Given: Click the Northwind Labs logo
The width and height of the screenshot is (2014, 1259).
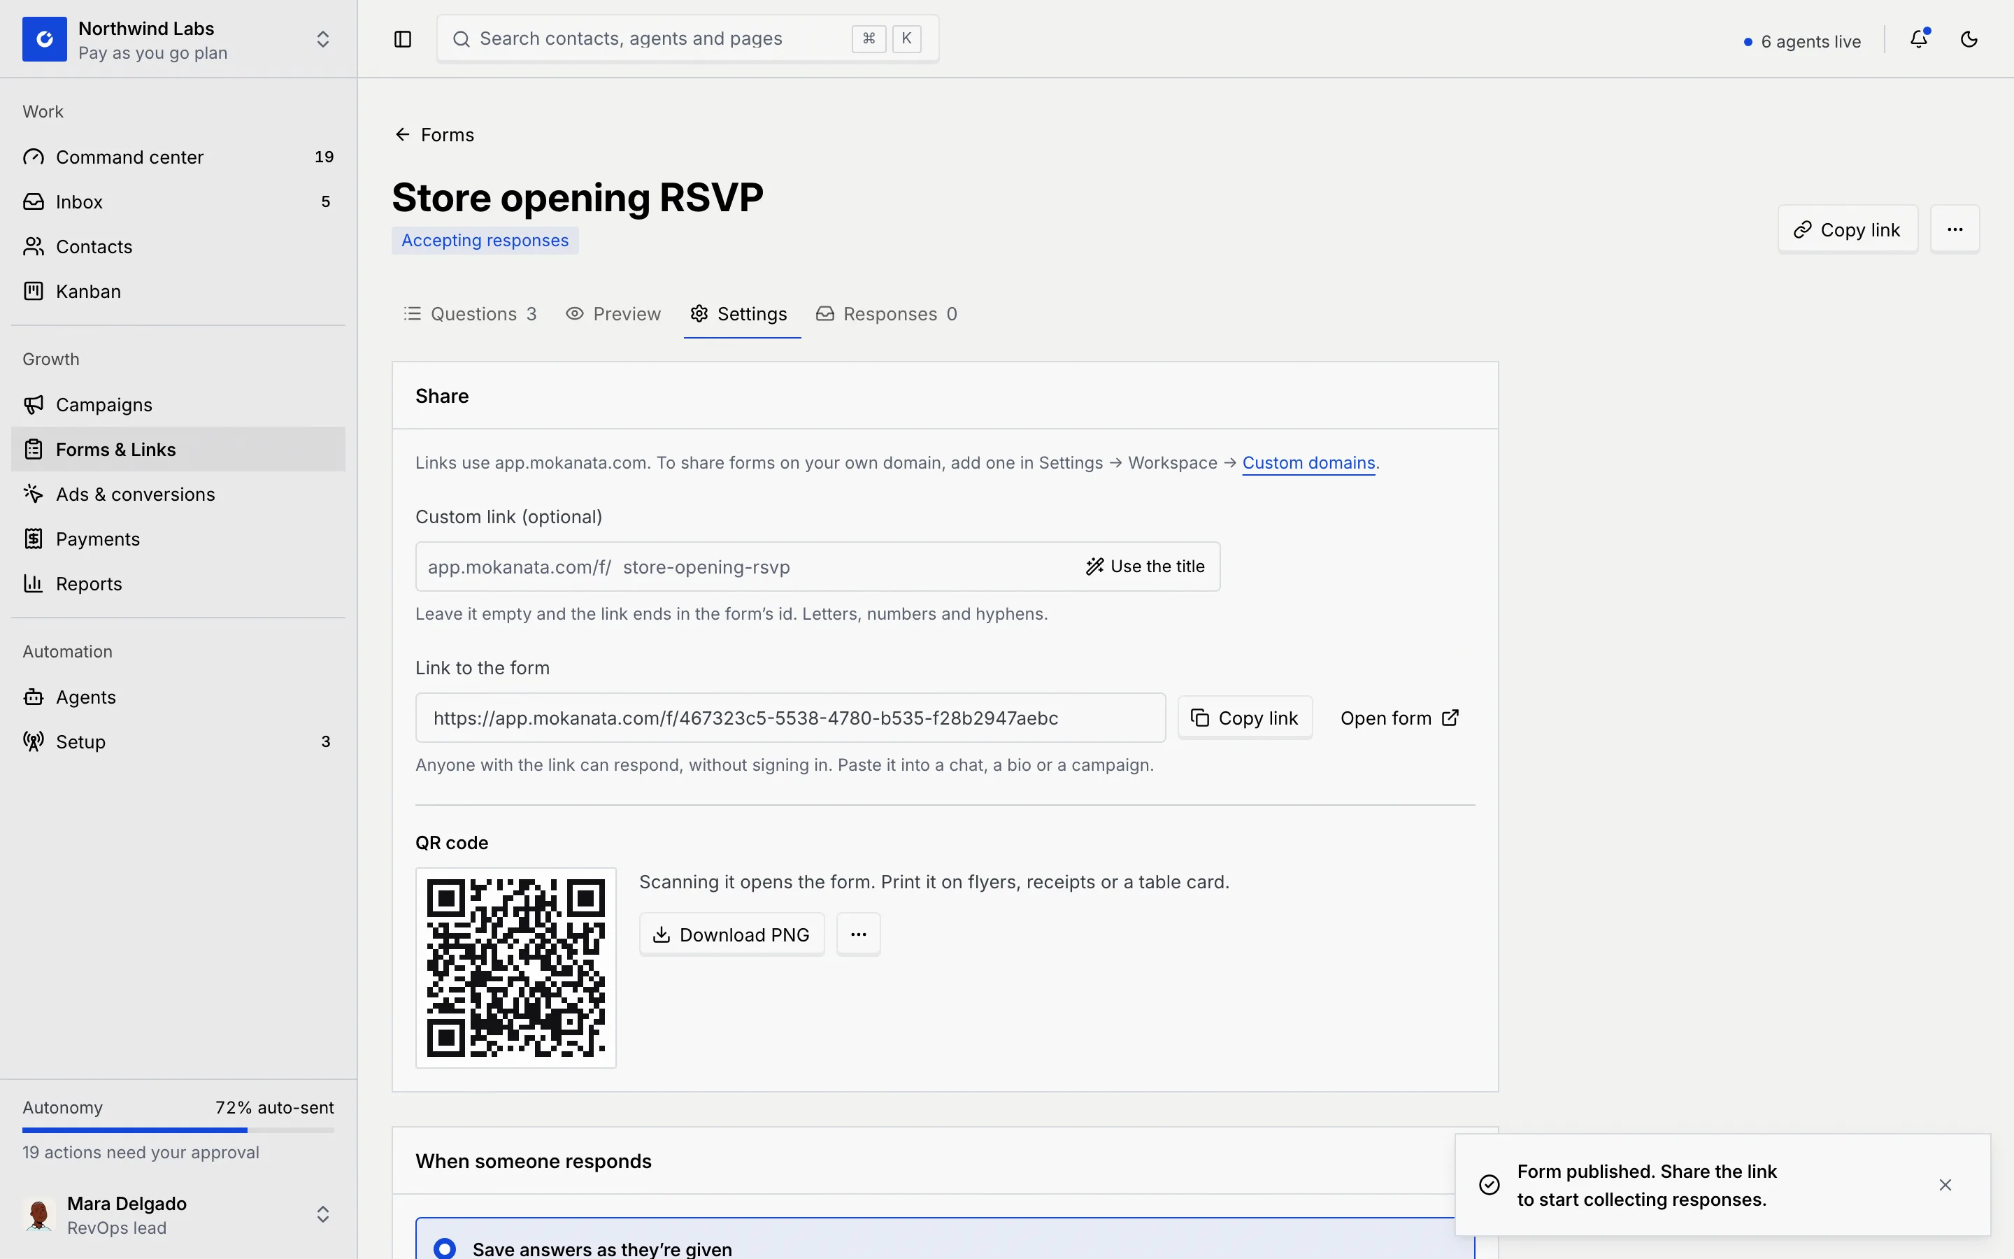Looking at the screenshot, I should (44, 39).
